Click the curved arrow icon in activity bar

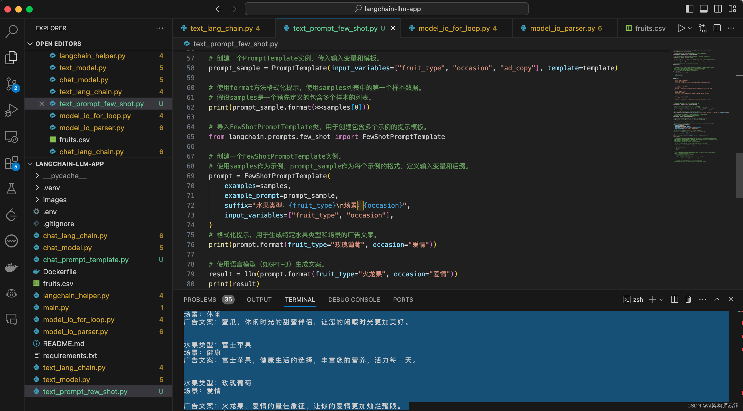pos(11,215)
